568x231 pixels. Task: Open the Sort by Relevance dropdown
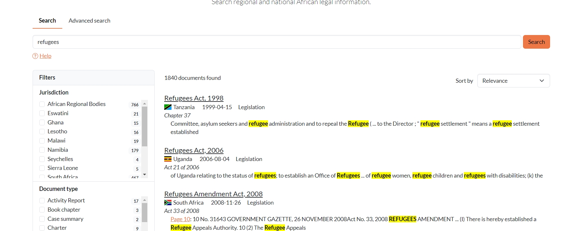click(x=513, y=81)
